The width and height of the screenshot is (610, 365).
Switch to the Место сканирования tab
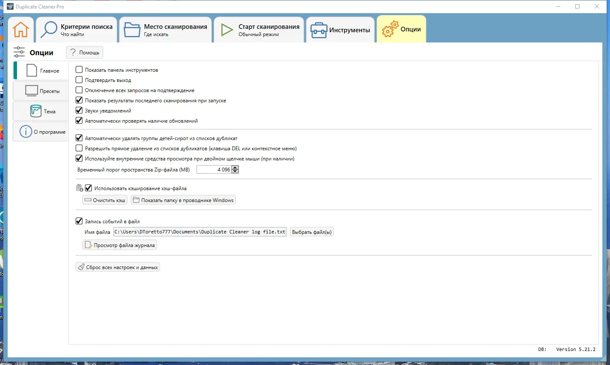pyautogui.click(x=166, y=30)
